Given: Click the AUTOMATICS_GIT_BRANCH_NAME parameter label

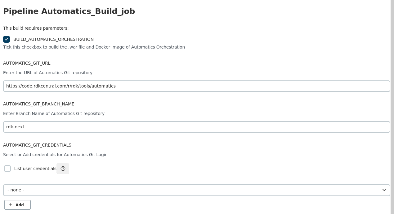Looking at the screenshot, I should click(39, 104).
